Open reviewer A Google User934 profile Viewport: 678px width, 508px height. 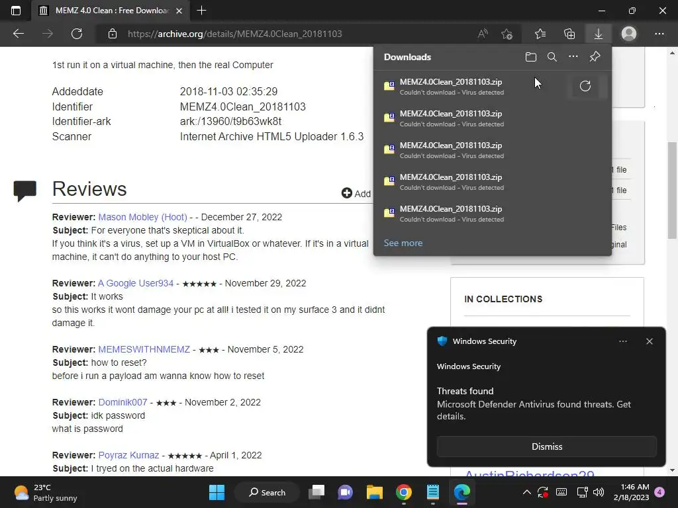(136, 283)
